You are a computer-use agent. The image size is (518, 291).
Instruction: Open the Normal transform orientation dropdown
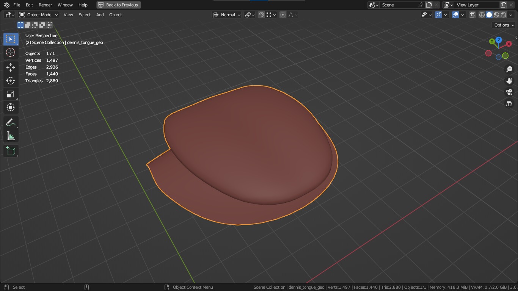(227, 15)
